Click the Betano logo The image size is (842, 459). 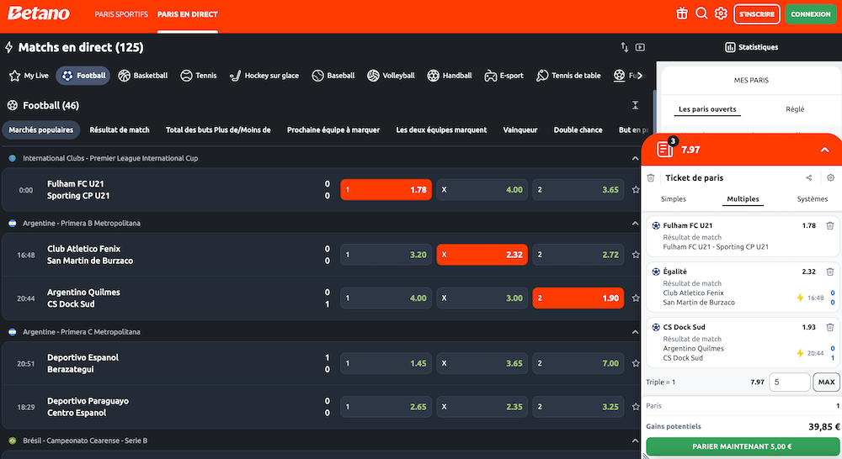39,13
